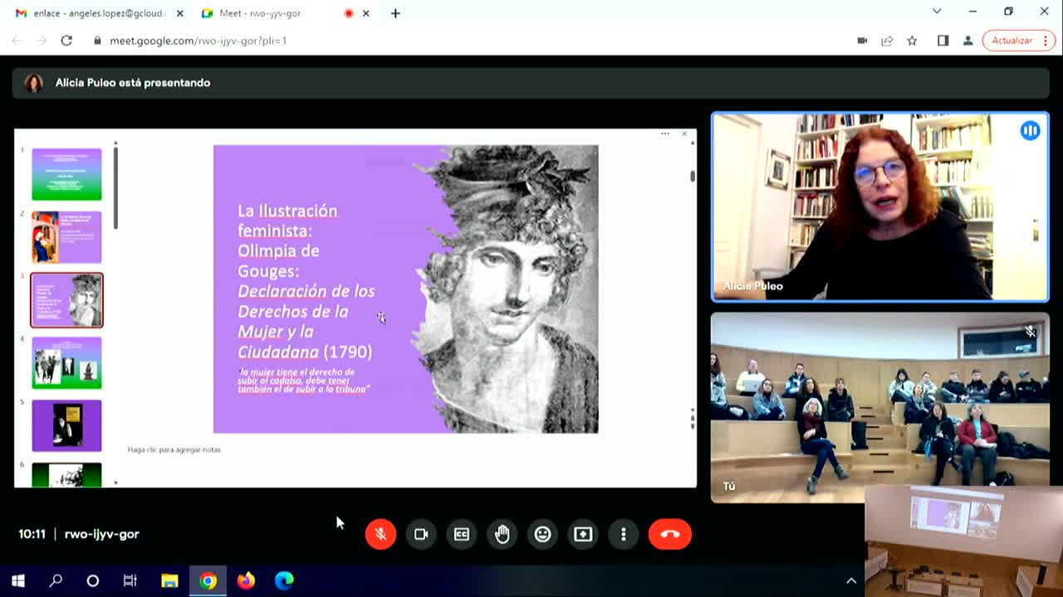This screenshot has height=597, width=1063.
Task: Bookmark this page with the star icon
Action: (912, 41)
